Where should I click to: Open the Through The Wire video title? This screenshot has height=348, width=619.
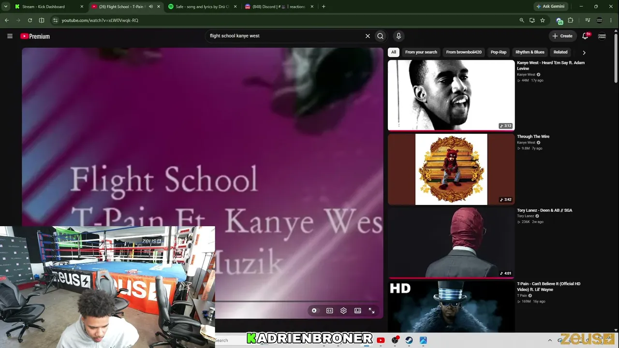coord(533,137)
